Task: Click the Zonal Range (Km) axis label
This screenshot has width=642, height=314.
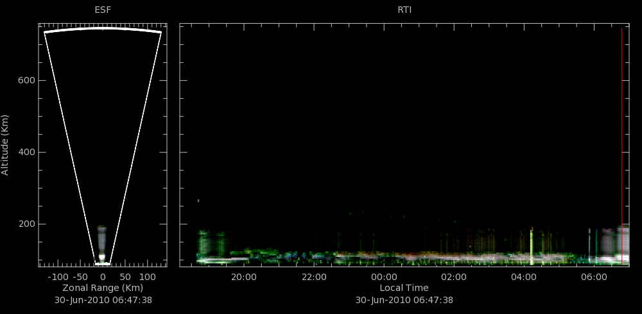Action: [103, 288]
